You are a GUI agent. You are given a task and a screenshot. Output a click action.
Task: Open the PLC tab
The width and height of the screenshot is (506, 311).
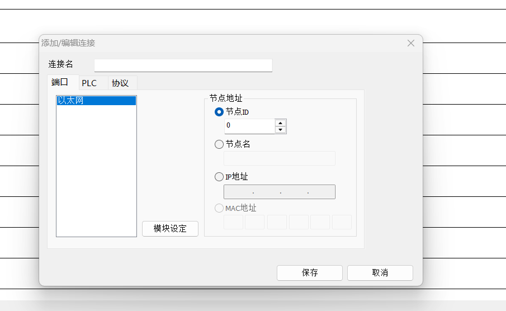click(89, 83)
